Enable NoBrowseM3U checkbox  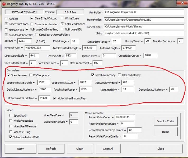(62, 29)
